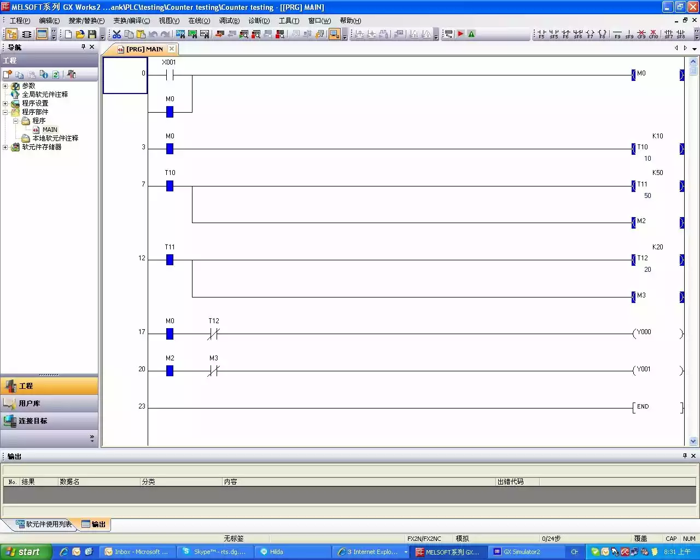Click the ladder editor vertical scrollbar down arrow

point(693,441)
